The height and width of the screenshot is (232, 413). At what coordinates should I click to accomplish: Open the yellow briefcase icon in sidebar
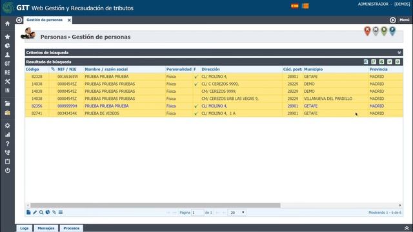[7, 113]
